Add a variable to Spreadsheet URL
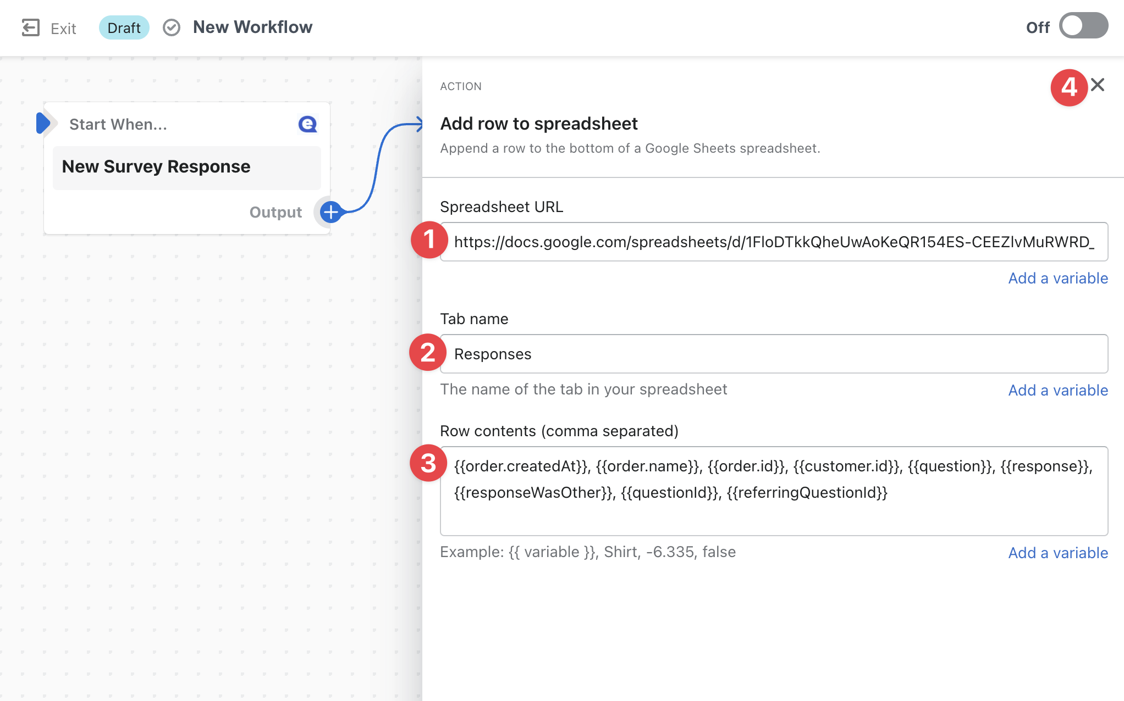 pyautogui.click(x=1057, y=278)
